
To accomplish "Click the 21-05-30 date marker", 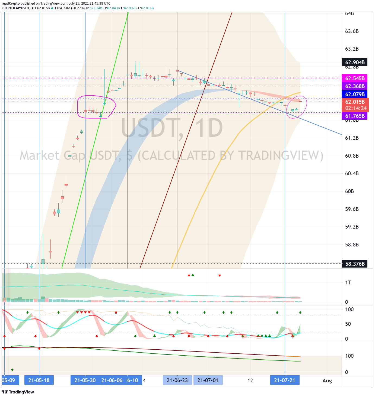I will pyautogui.click(x=85, y=380).
